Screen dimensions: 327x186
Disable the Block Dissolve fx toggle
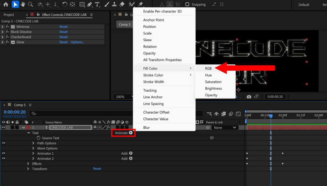7,32
